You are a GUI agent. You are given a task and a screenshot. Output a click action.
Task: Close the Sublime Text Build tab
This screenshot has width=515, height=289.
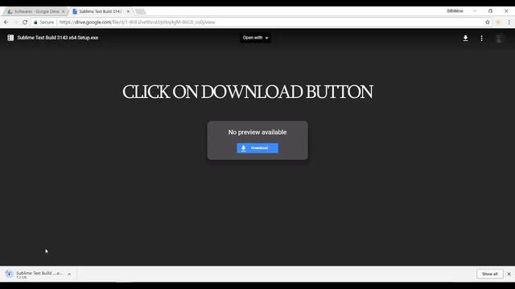click(128, 11)
